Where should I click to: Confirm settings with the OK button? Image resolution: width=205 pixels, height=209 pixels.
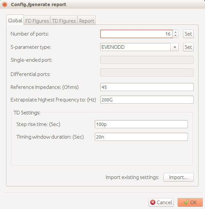(190, 202)
